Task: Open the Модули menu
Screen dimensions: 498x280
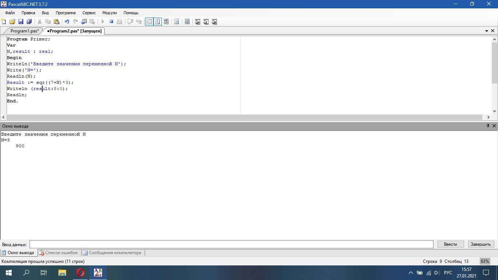Action: (109, 13)
